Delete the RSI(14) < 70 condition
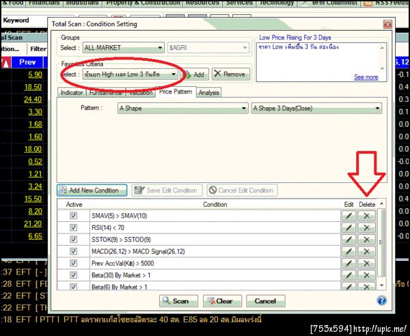This screenshot has height=336, width=410. pyautogui.click(x=366, y=227)
